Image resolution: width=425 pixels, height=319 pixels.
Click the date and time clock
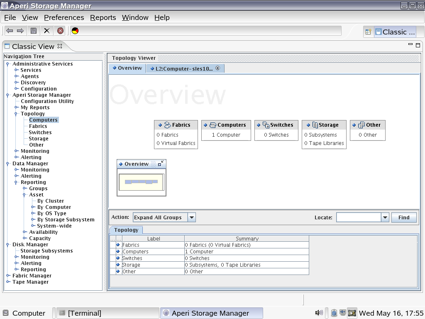pyautogui.click(x=391, y=313)
